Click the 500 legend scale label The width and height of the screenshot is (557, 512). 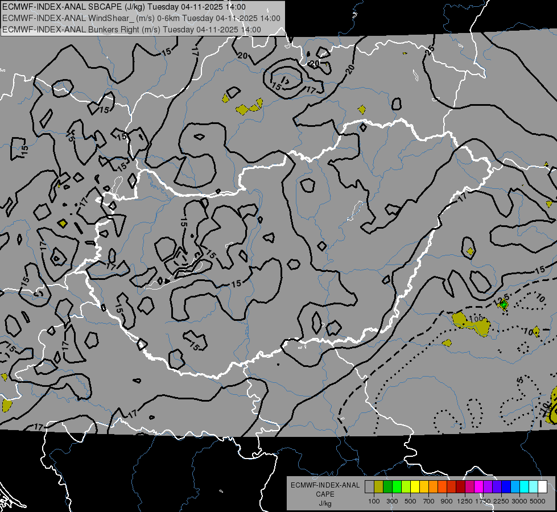click(x=410, y=501)
